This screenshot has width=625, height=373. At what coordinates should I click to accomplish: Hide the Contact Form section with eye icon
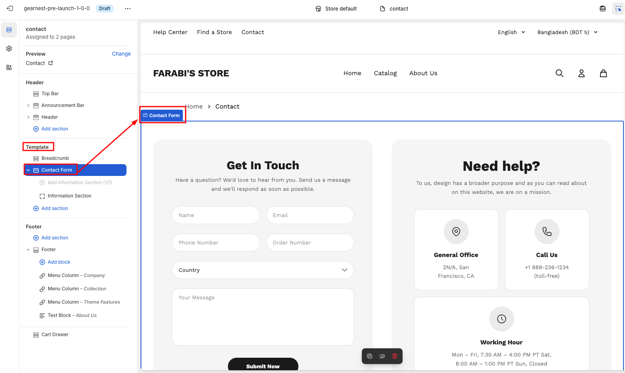[382, 356]
